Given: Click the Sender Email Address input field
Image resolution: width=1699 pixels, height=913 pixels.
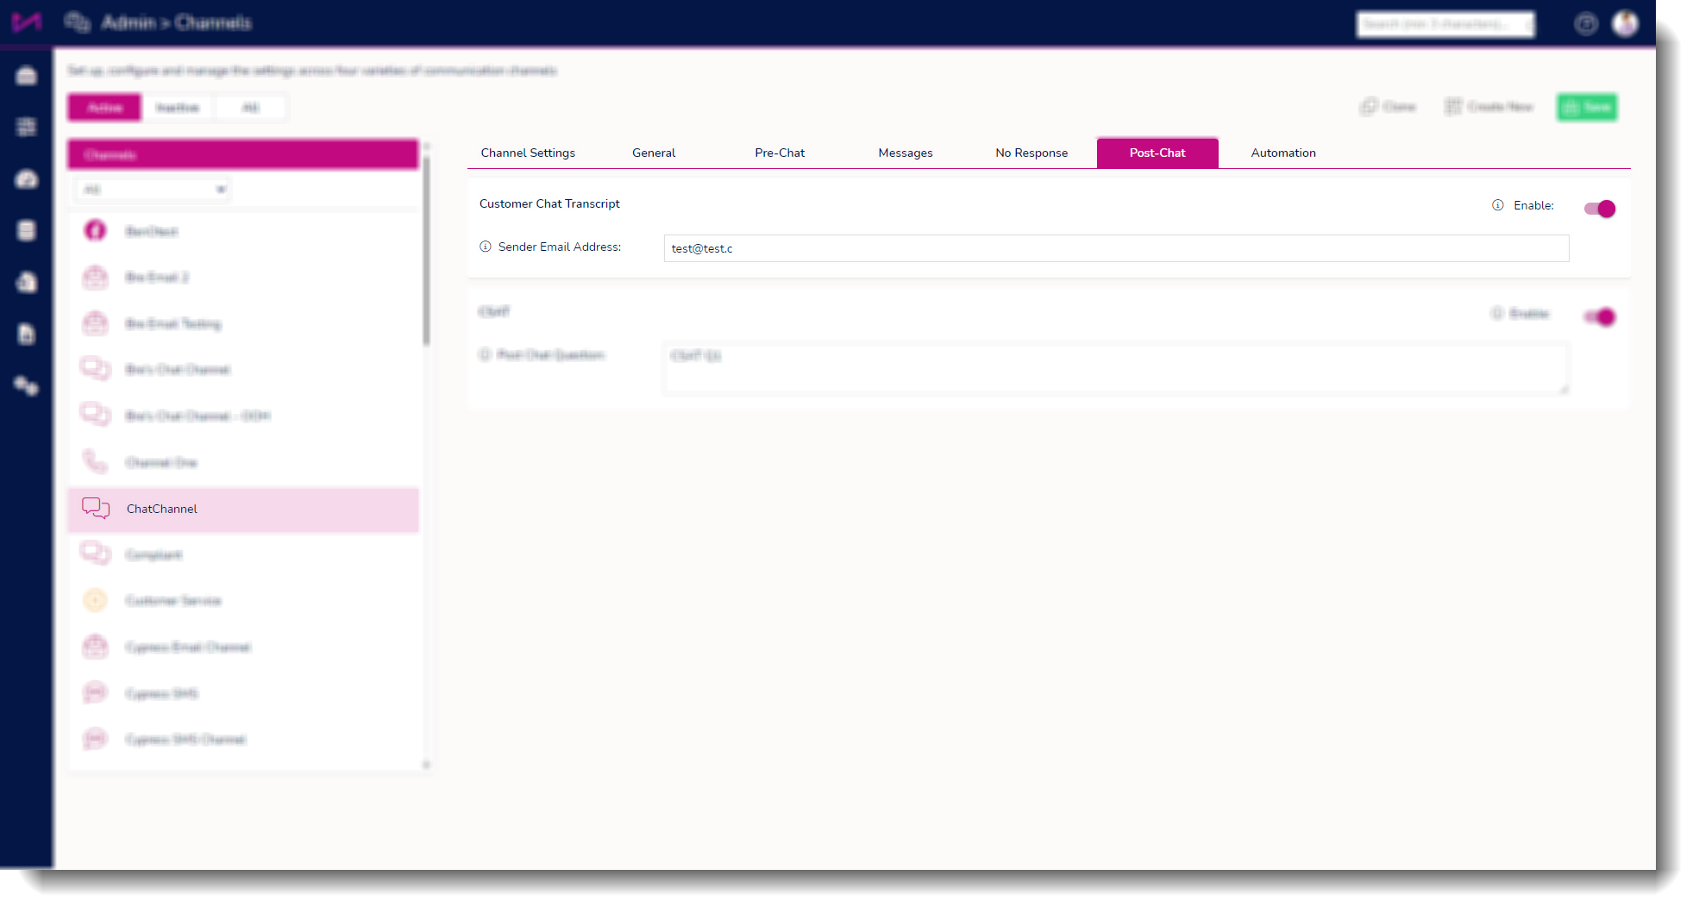Looking at the screenshot, I should coord(1116,248).
